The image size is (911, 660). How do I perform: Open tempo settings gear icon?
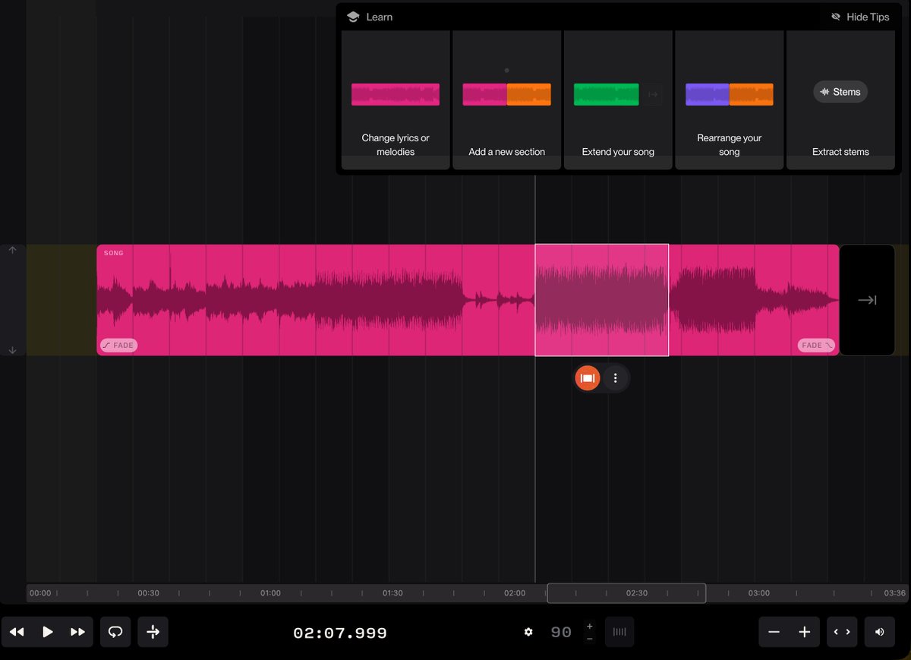[528, 632]
